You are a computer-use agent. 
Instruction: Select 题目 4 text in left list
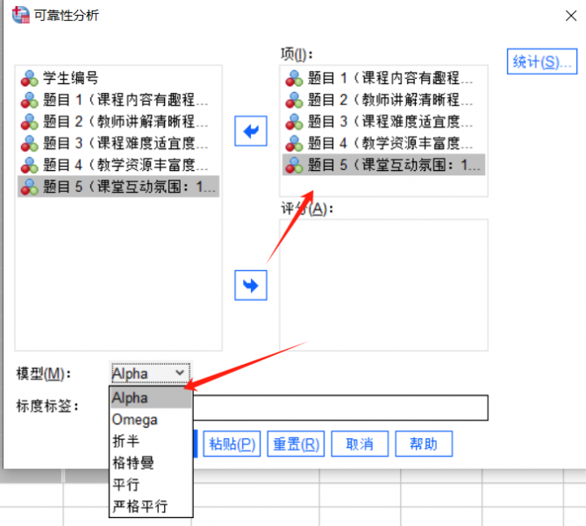coord(125,165)
